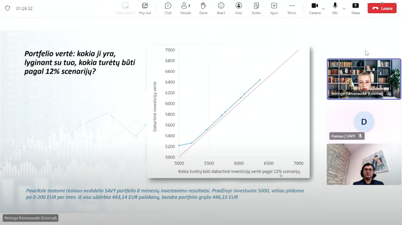Click the Neringa Ramanauskė presenter name label
402x225 pixels.
[x=30, y=218]
